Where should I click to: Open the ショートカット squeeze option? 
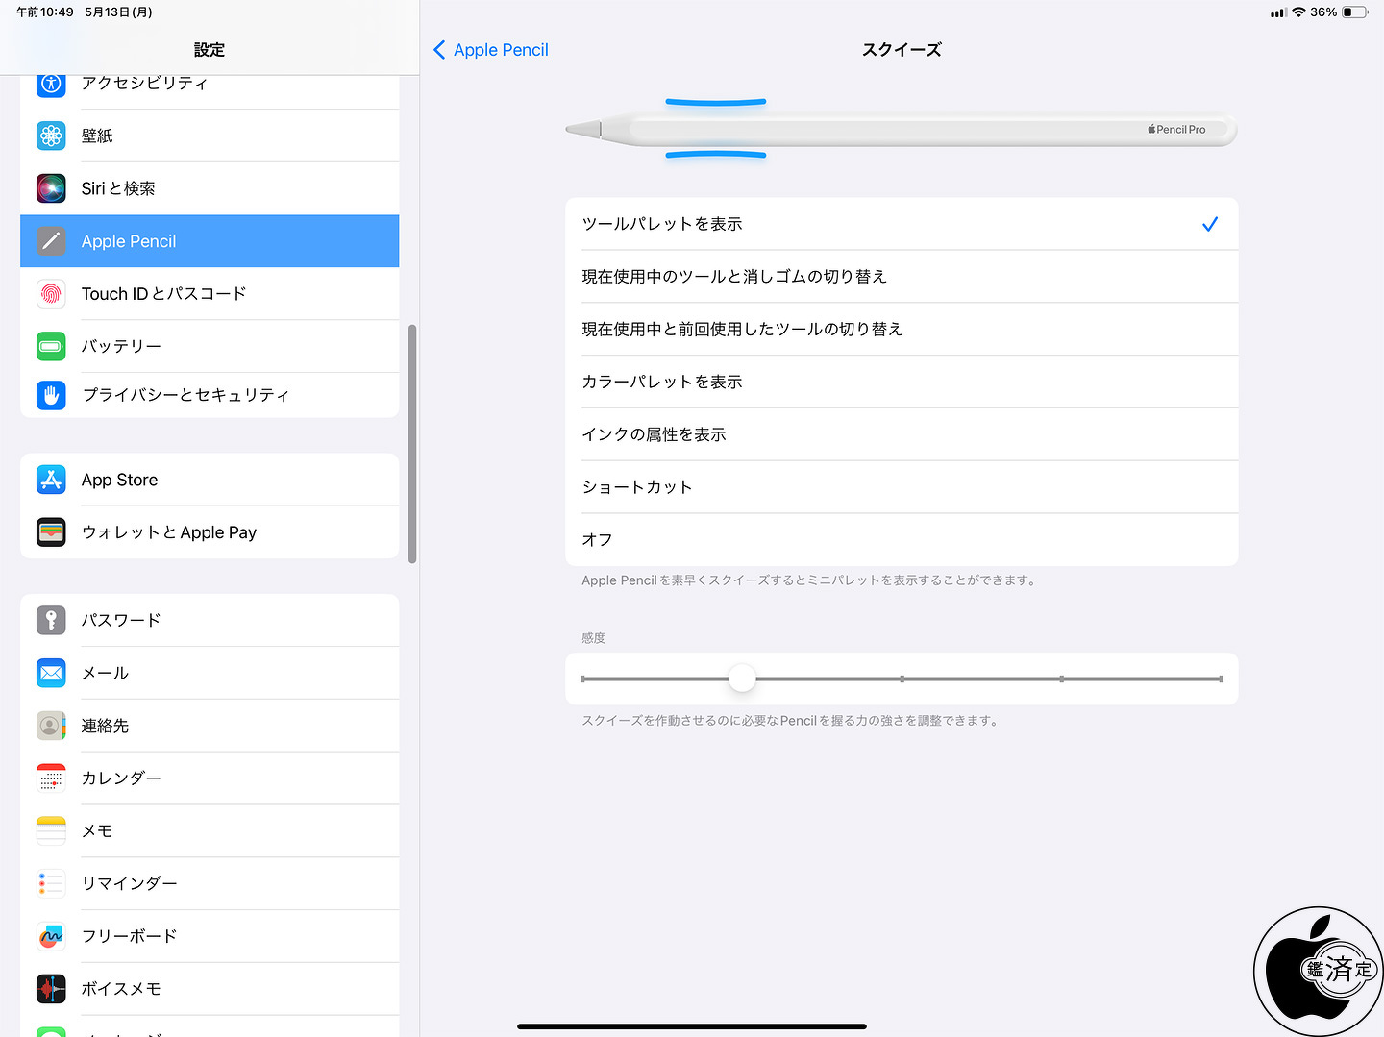[x=636, y=486]
